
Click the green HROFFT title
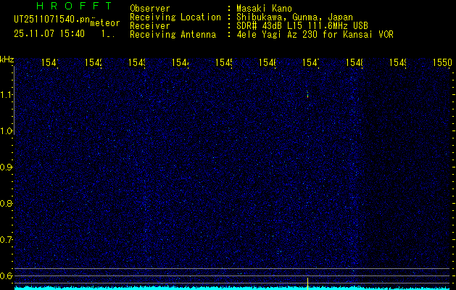click(74, 6)
